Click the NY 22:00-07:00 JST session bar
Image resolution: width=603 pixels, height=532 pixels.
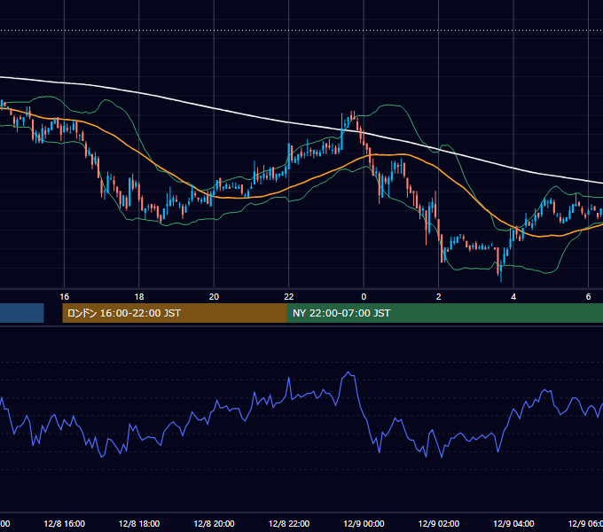click(445, 313)
